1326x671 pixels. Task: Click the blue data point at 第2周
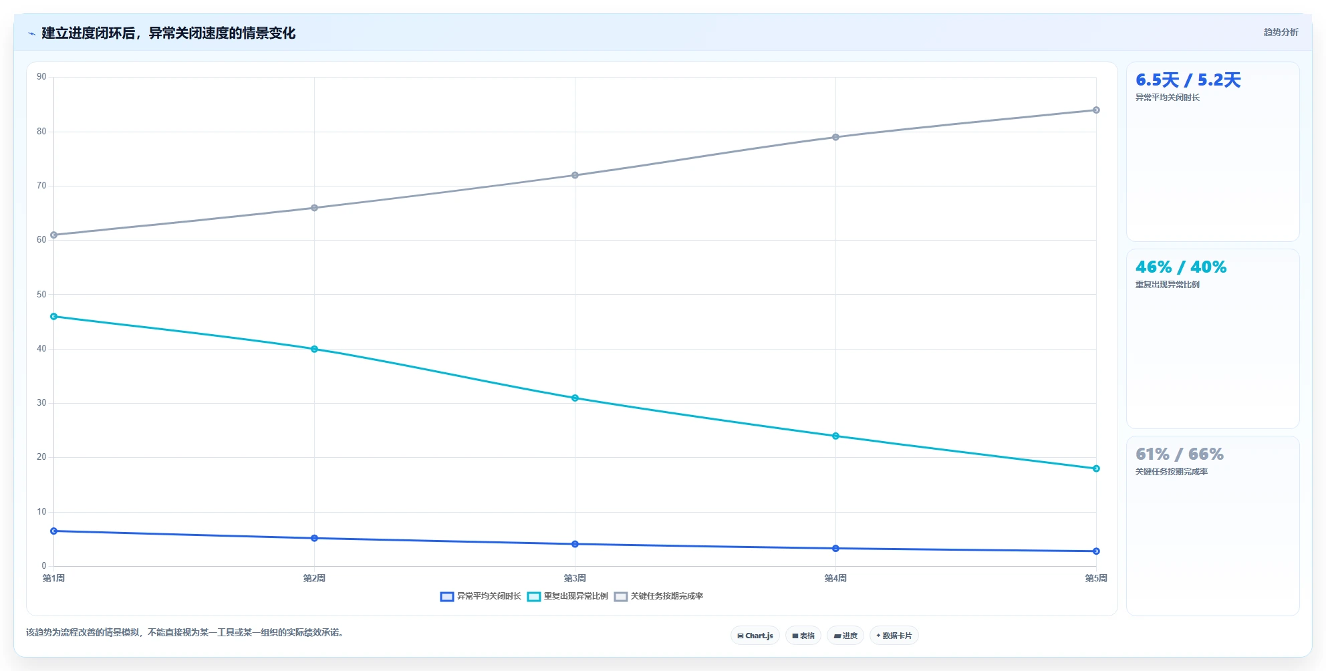pos(314,538)
